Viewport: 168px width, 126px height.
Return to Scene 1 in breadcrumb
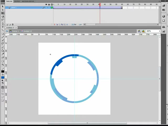tap(14, 31)
